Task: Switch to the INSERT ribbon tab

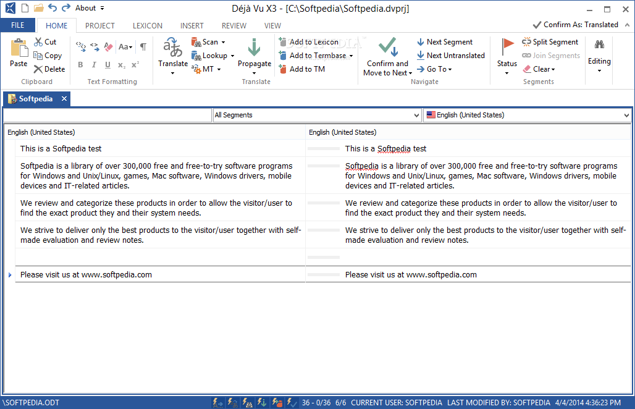Action: click(x=191, y=25)
